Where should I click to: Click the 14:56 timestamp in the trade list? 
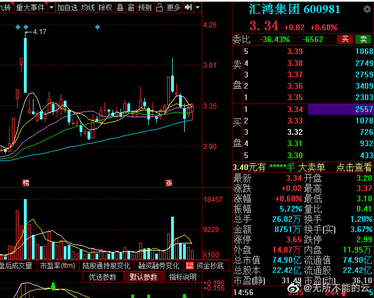(243, 292)
